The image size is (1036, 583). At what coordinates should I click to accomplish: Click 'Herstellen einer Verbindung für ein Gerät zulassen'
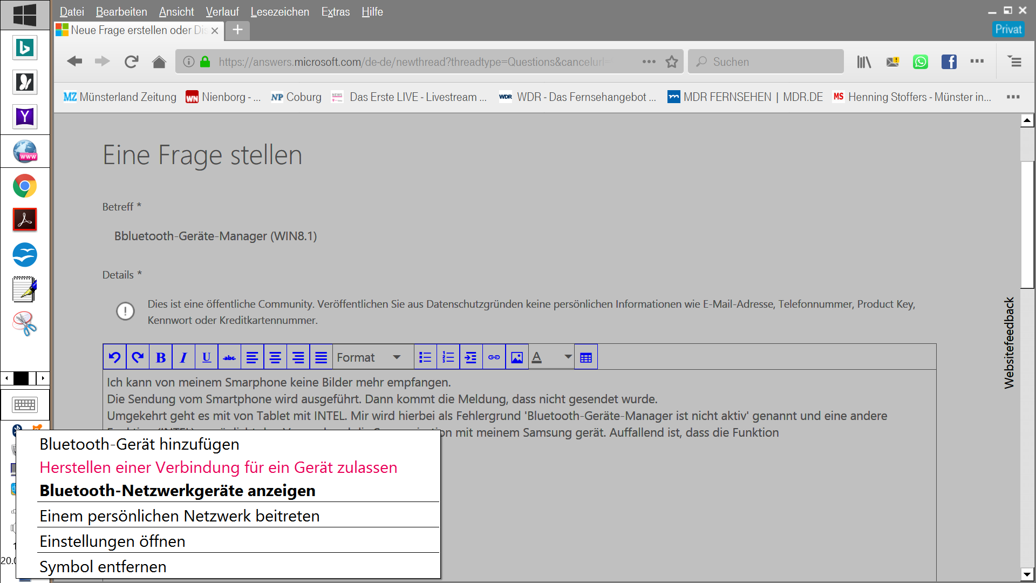(x=218, y=467)
